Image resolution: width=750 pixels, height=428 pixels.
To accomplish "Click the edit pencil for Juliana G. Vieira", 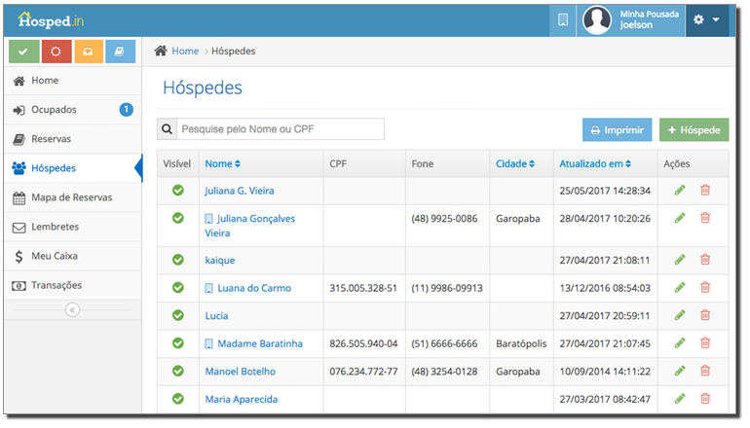I will tap(680, 191).
